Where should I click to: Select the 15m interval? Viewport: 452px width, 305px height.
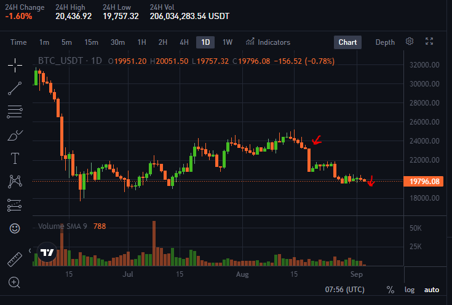92,42
